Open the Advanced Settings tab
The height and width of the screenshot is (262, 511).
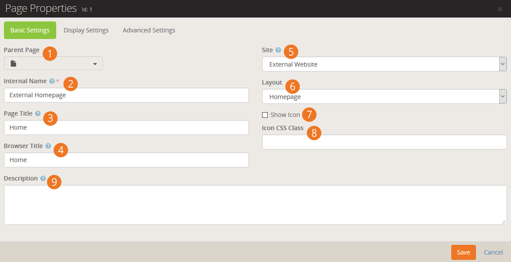[149, 30]
